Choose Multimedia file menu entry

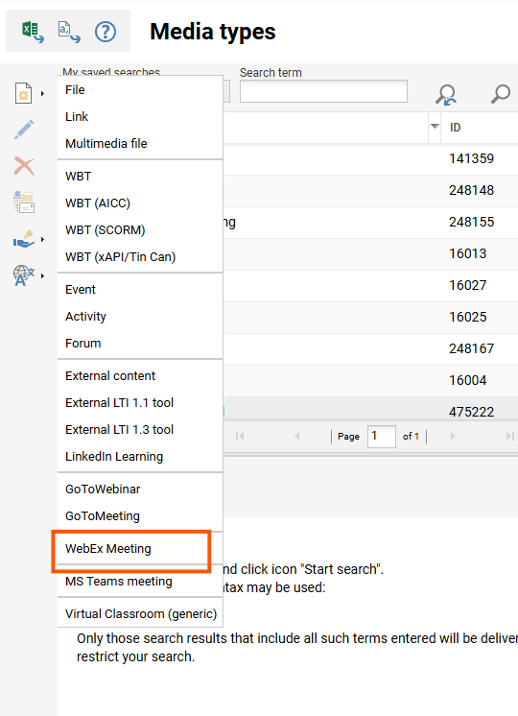(140, 144)
